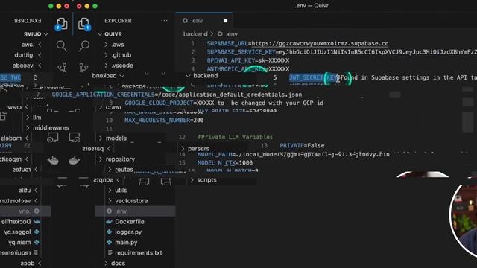Click the Python icon beside logger.py

click(110, 232)
